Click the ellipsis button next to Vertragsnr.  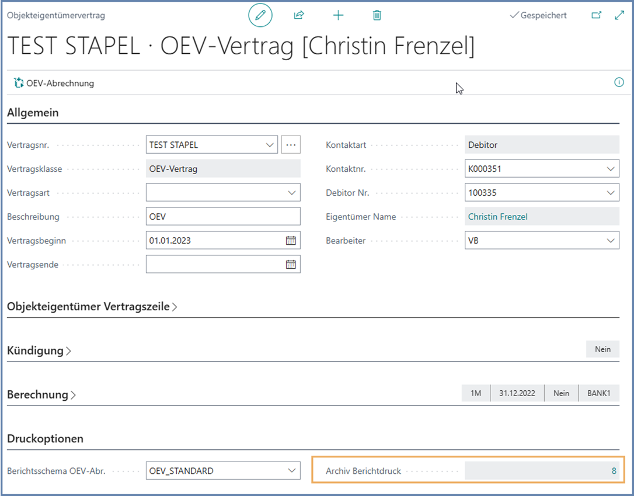(291, 145)
